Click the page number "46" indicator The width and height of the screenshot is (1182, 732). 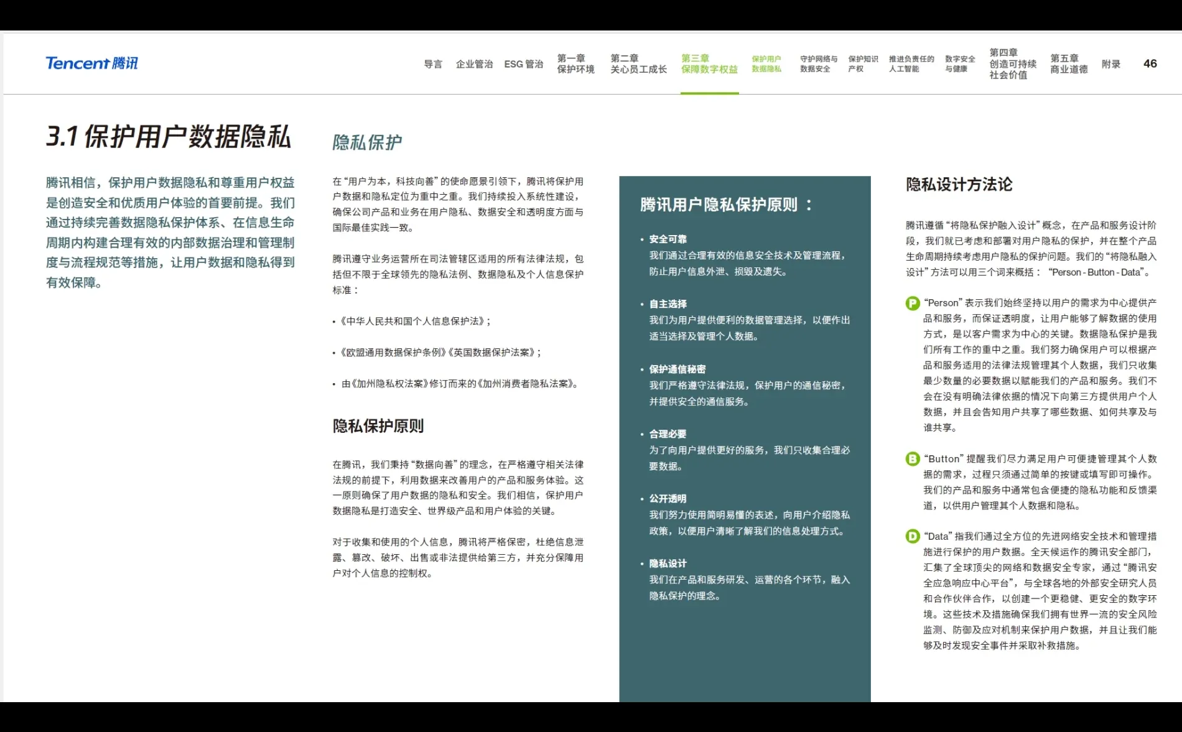point(1149,64)
